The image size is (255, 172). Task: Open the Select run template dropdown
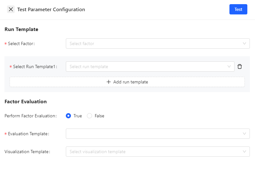coord(147,66)
